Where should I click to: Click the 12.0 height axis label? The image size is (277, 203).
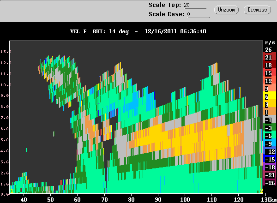pos(6,63)
